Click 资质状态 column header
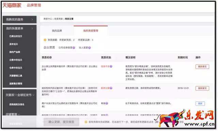Viewport: 218px width, 131px height. coord(106,58)
